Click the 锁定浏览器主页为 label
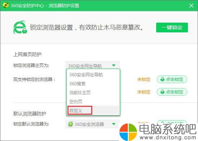 click(31, 65)
